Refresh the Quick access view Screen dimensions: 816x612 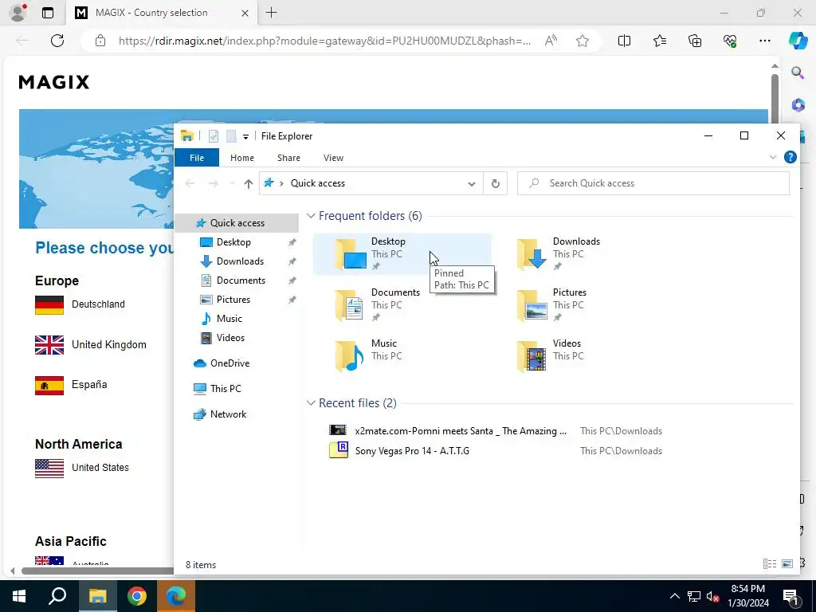pyautogui.click(x=496, y=183)
